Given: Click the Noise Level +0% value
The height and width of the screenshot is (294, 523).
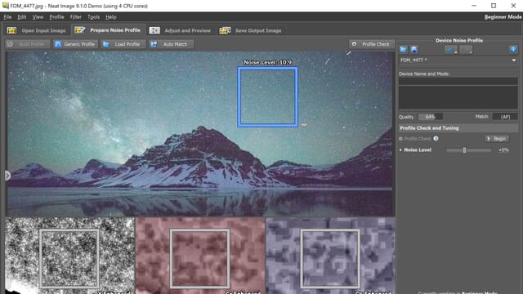Looking at the screenshot, I should point(503,150).
